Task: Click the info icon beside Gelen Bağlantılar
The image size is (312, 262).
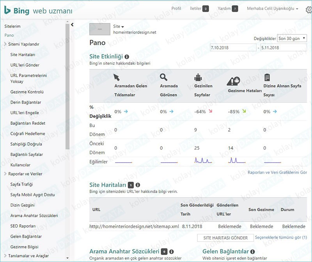Action: (x=253, y=252)
